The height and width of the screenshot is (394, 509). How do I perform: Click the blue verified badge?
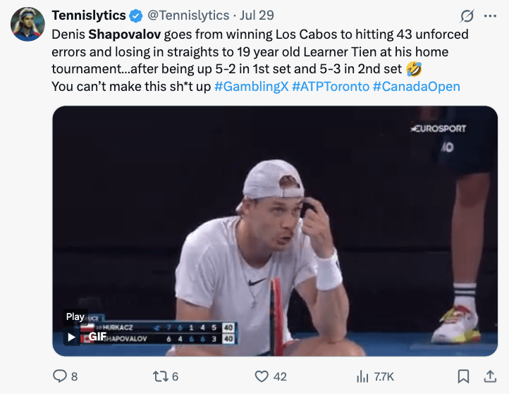[x=137, y=16]
